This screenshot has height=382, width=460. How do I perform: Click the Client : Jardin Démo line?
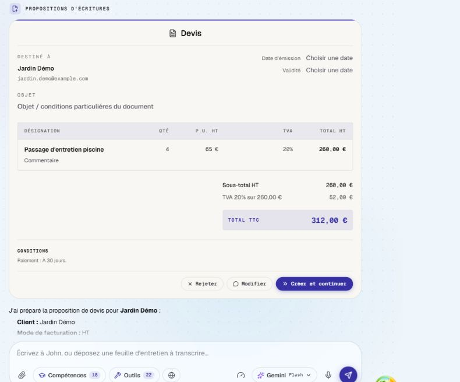(x=46, y=323)
